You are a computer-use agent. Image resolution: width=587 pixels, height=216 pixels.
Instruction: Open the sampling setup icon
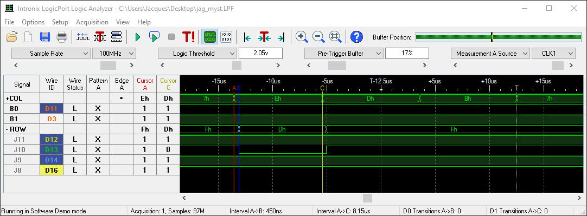pyautogui.click(x=82, y=37)
